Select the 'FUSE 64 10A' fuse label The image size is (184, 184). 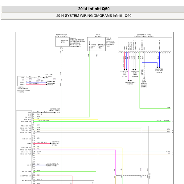point(65,41)
